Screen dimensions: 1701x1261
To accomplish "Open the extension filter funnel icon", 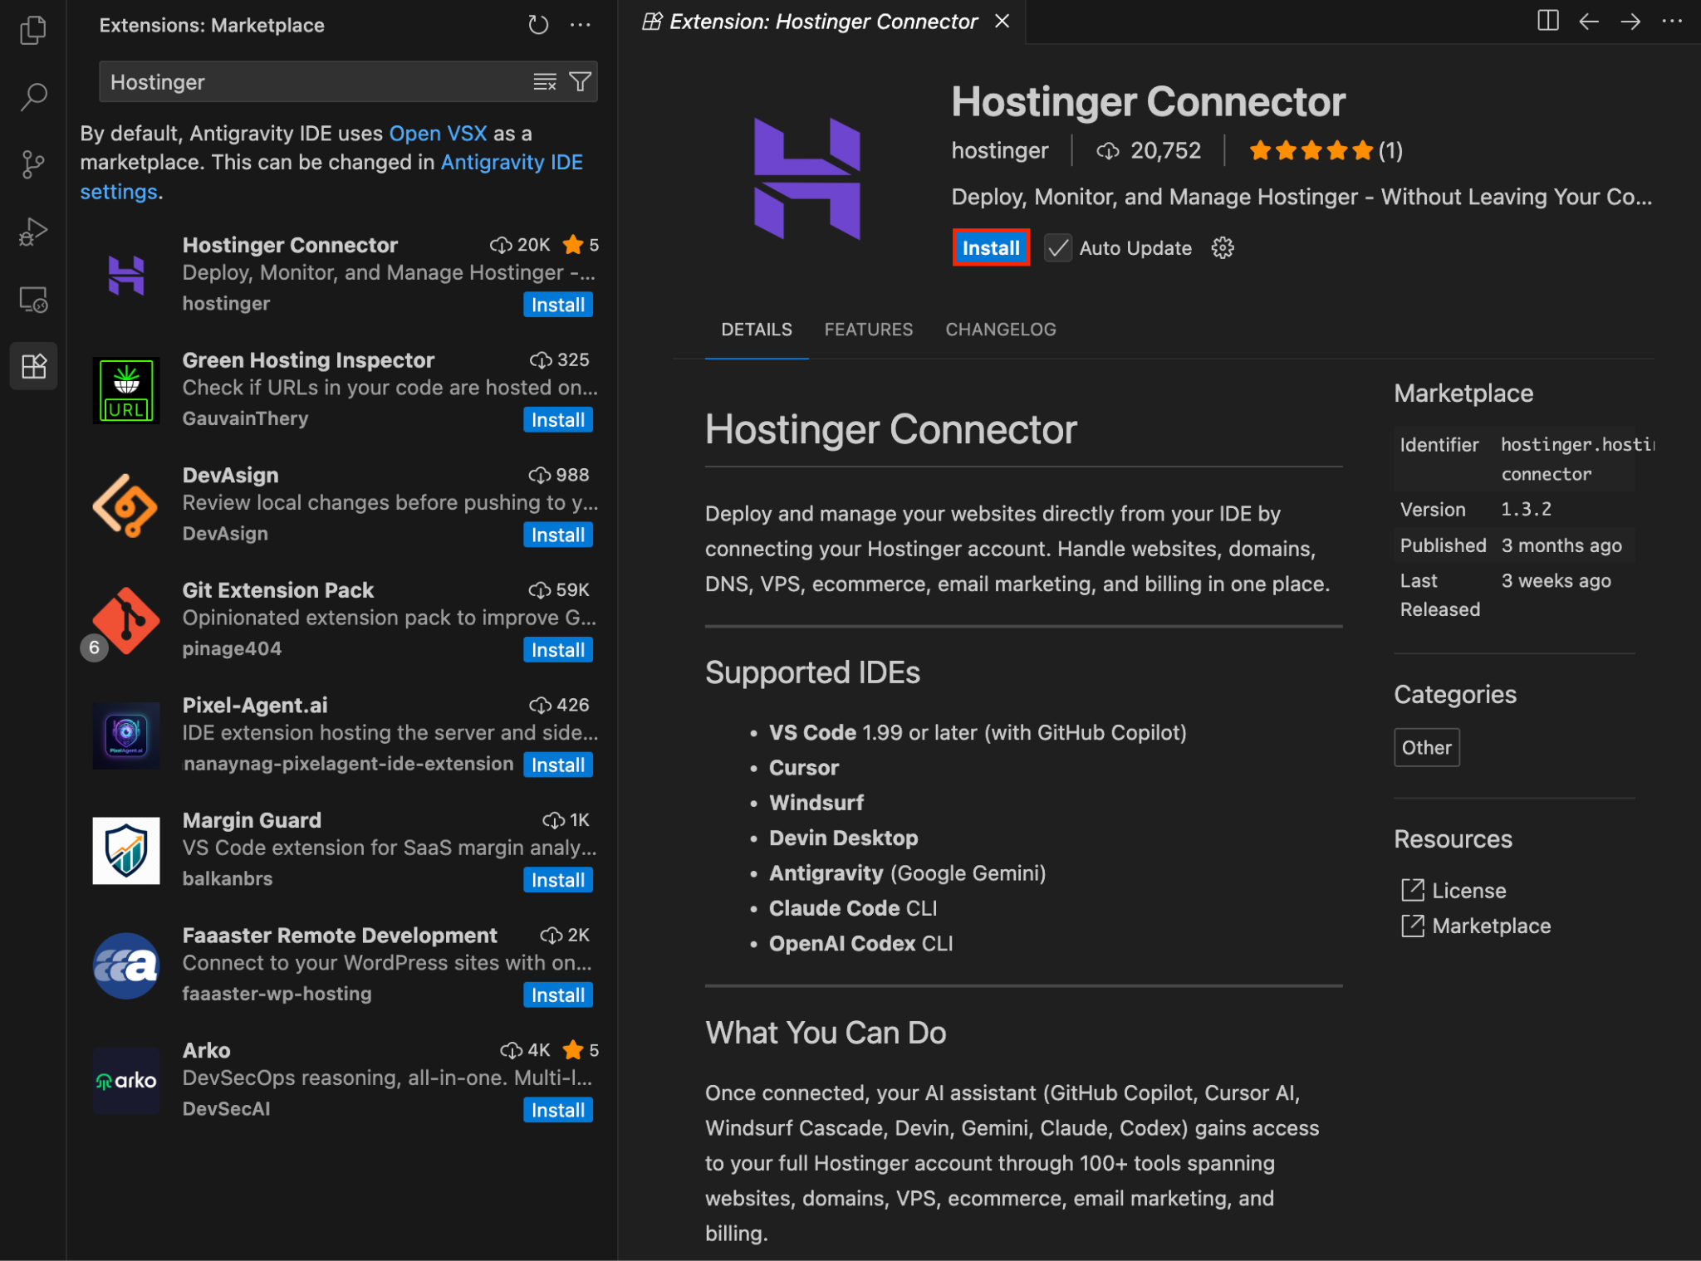I will coord(581,81).
